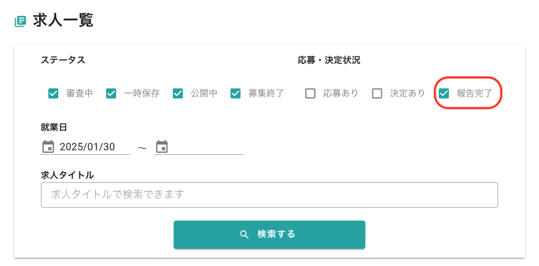
Task: Click the 求人タイトル search text box
Action: [269, 194]
